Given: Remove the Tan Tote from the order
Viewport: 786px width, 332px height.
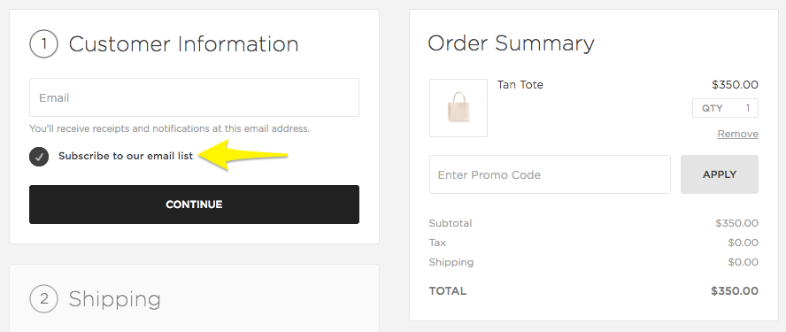Looking at the screenshot, I should tap(738, 134).
